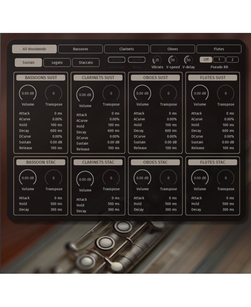Click the Flutes Sust Transpose knob

[x=226, y=94]
